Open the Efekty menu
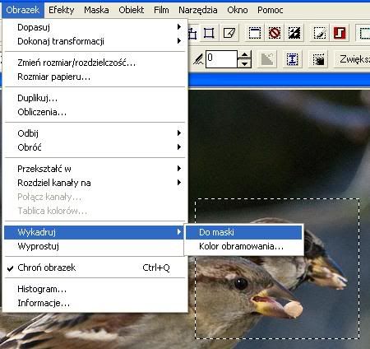The height and width of the screenshot is (349, 370). 62,10
